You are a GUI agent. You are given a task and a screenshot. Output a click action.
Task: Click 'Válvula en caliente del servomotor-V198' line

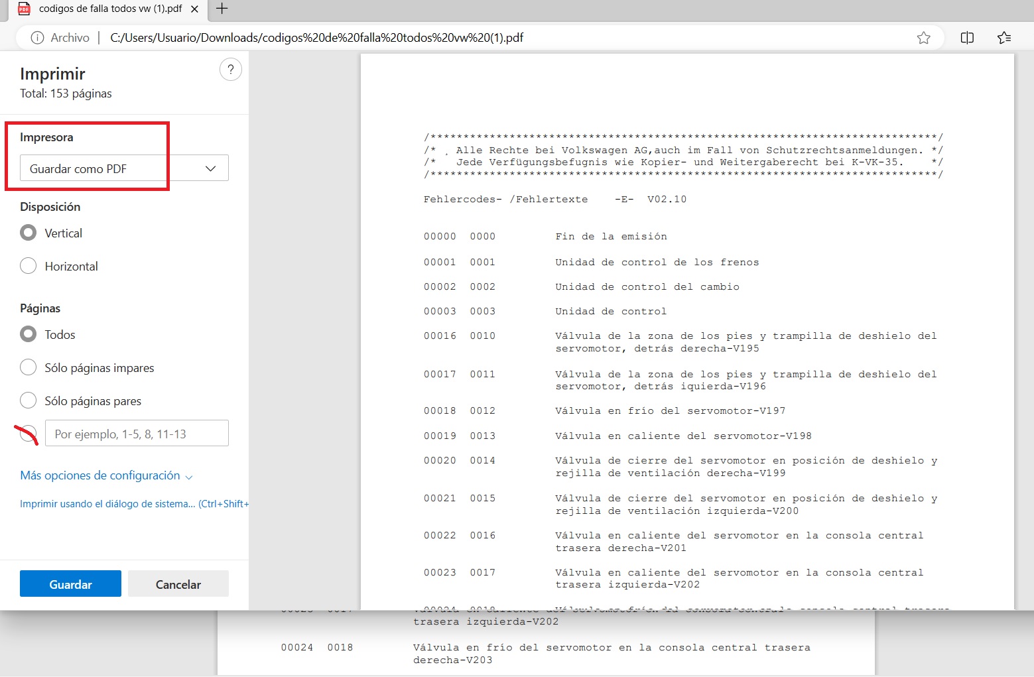click(683, 436)
